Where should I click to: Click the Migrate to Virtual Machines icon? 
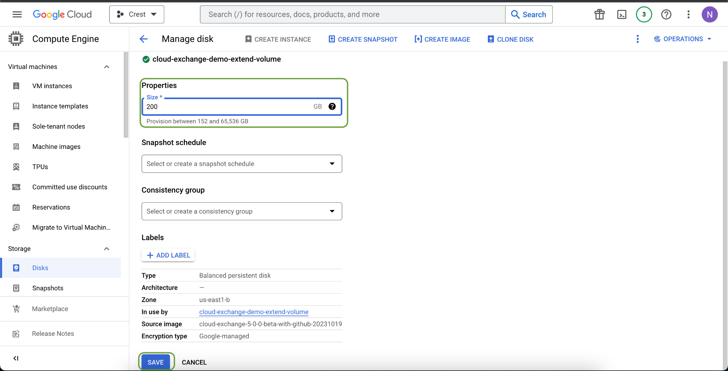point(16,228)
